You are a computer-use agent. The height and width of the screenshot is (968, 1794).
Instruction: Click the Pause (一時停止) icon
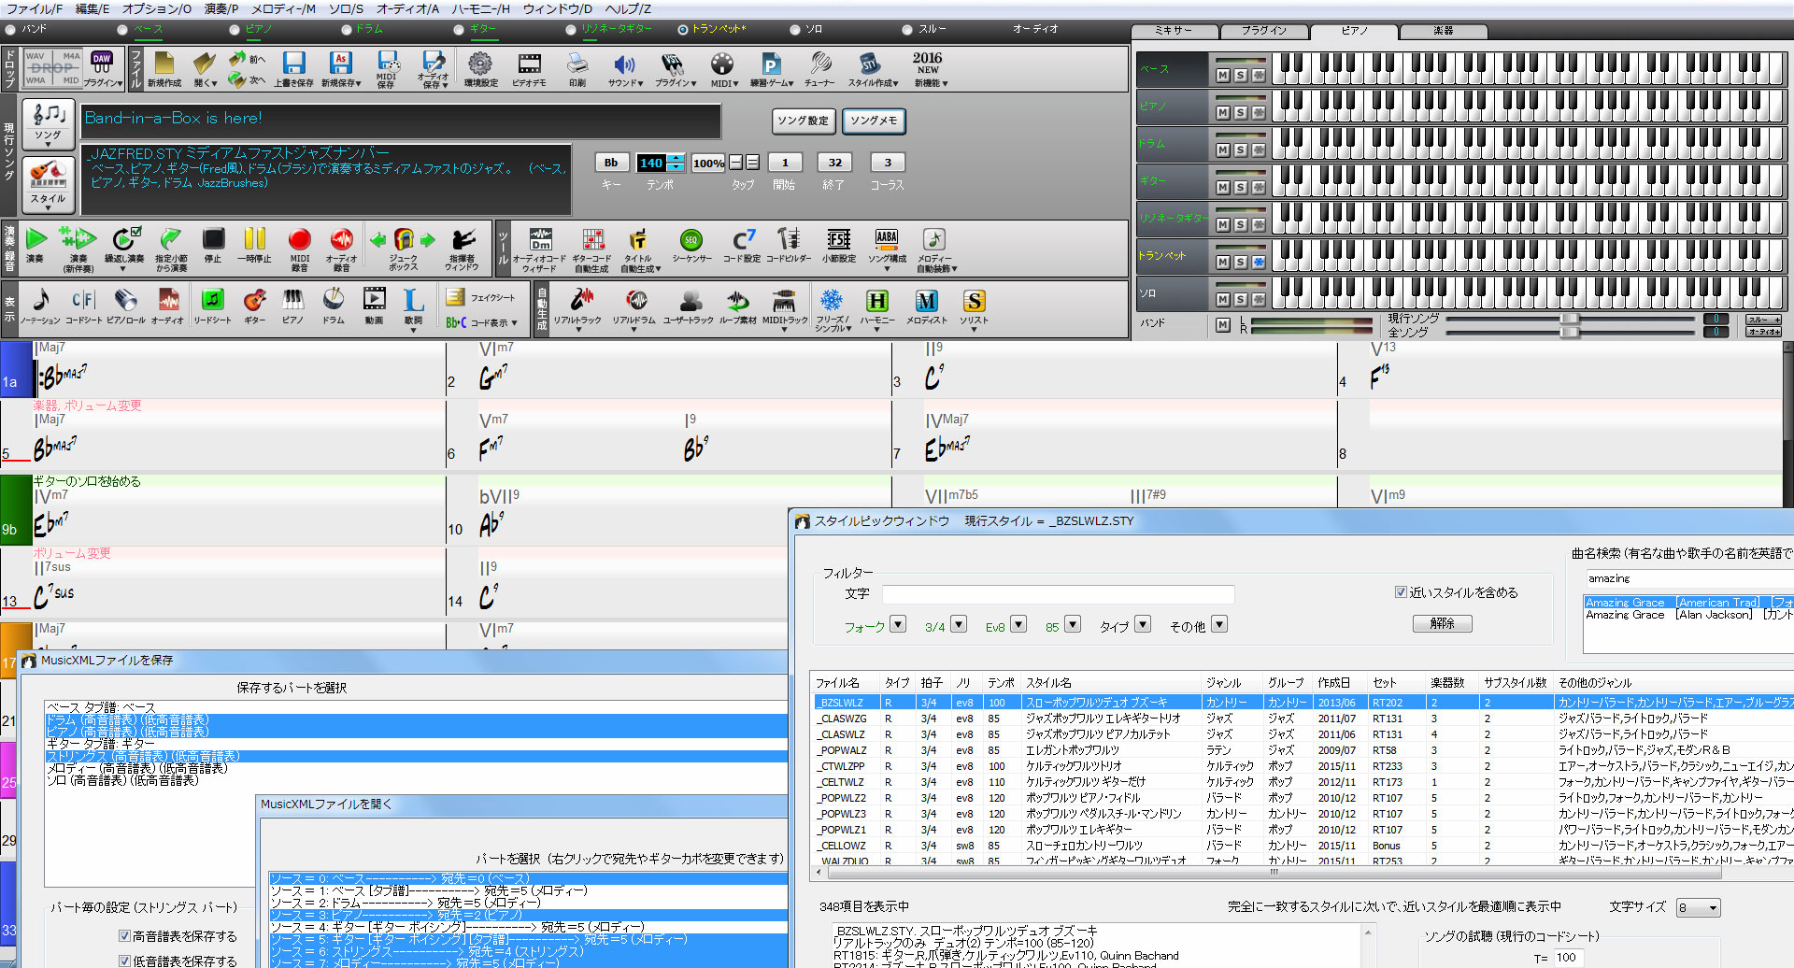tap(254, 246)
